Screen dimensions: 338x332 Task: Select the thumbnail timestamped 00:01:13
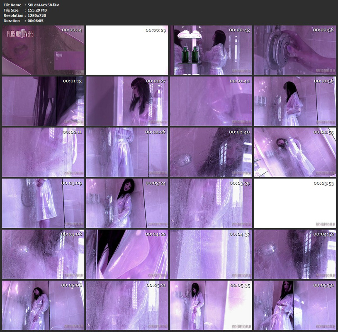(43, 101)
